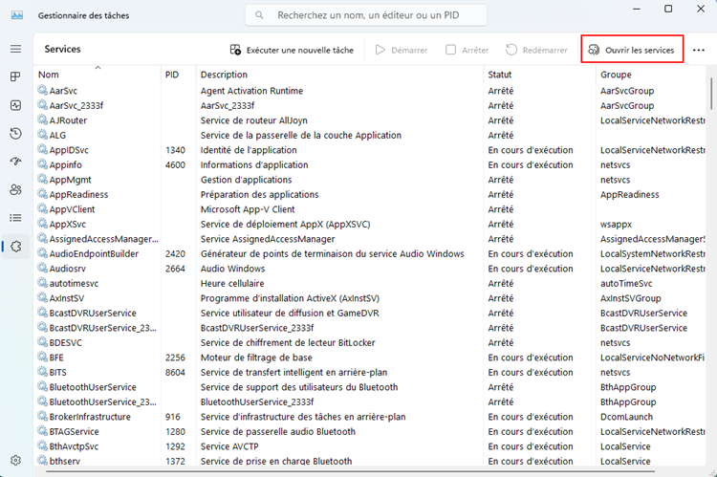
Task: Select the autotimesvc service name
Action: tap(74, 284)
